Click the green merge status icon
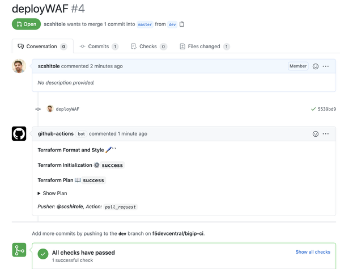 pos(19,250)
